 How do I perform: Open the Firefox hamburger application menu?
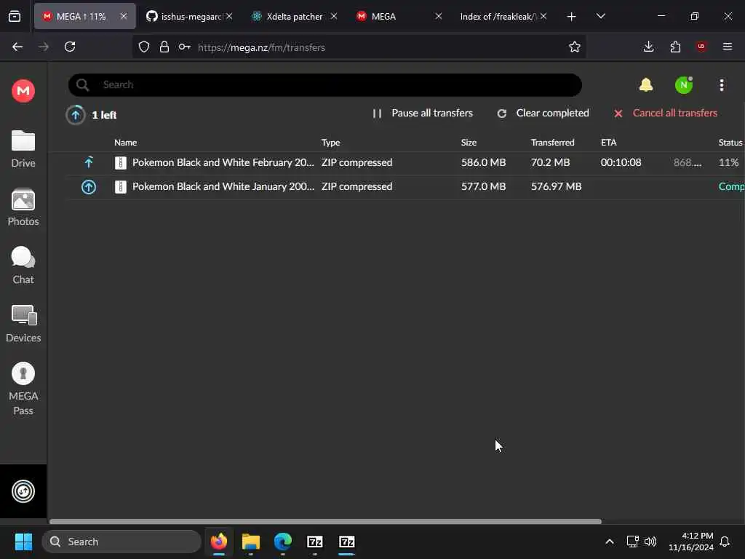(728, 47)
